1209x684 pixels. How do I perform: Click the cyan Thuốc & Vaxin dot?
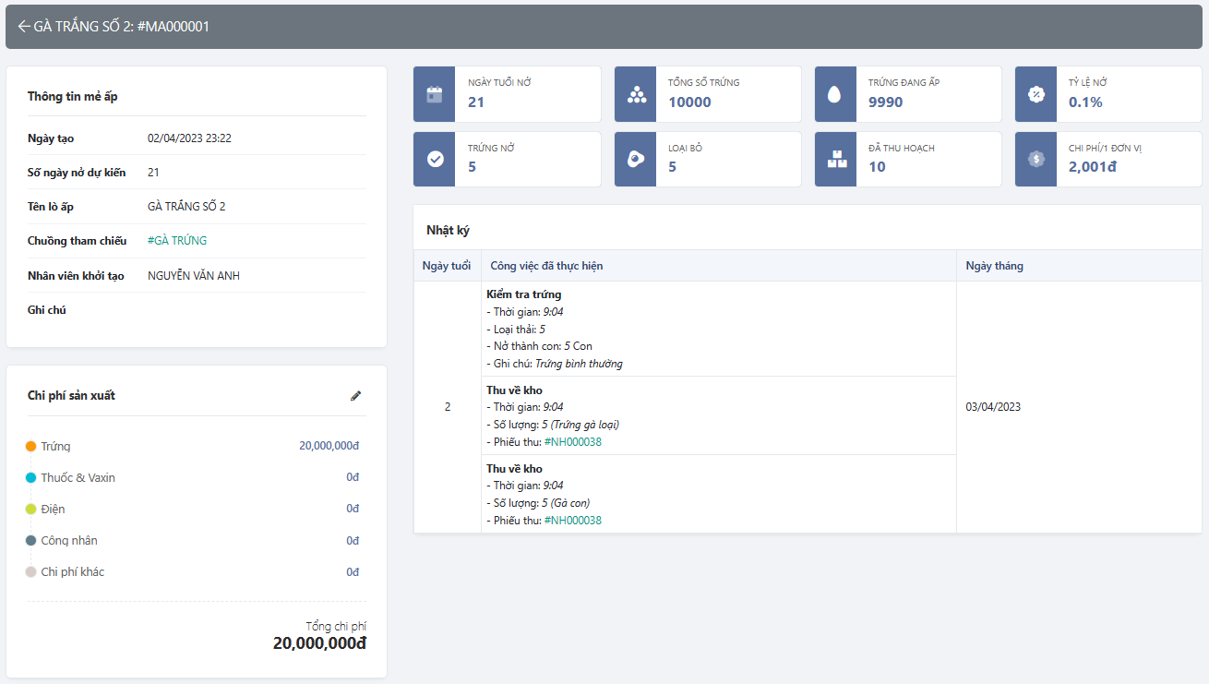click(30, 478)
